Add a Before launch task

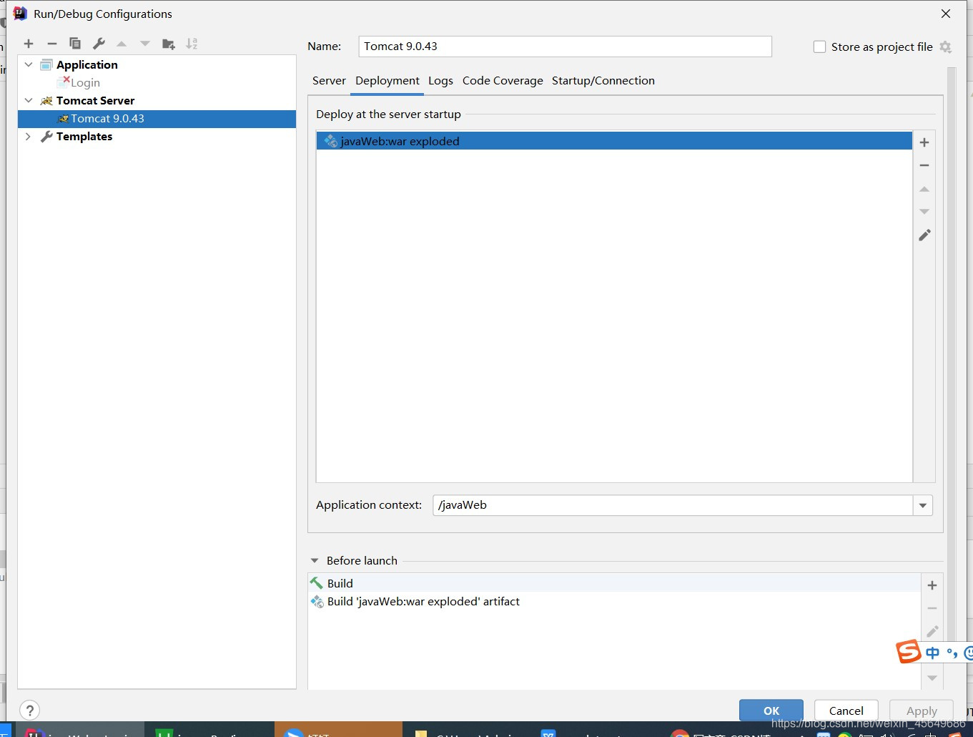[932, 585]
